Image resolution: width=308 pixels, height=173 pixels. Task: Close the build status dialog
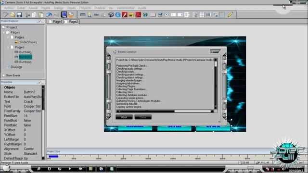215,51
